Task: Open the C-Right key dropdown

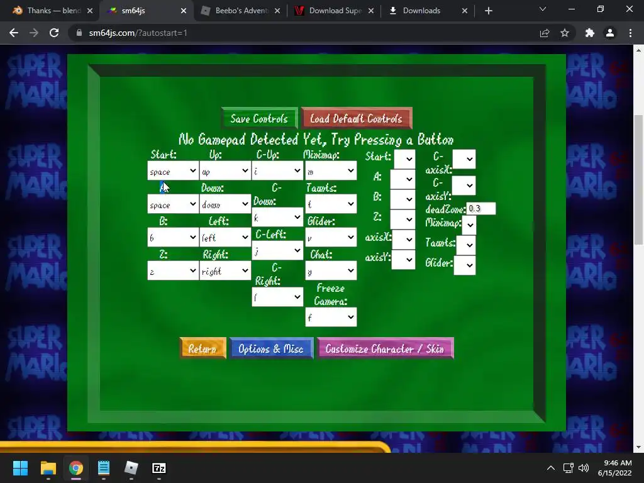Action: point(277,297)
